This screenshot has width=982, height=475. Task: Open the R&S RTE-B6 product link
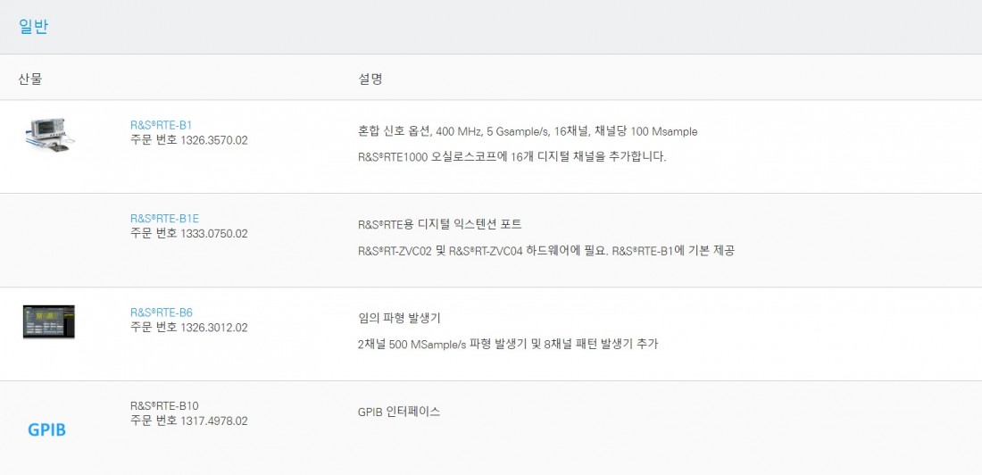coord(161,312)
